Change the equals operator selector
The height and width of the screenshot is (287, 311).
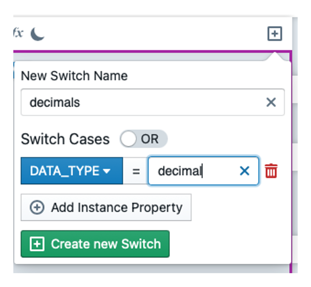tap(136, 171)
